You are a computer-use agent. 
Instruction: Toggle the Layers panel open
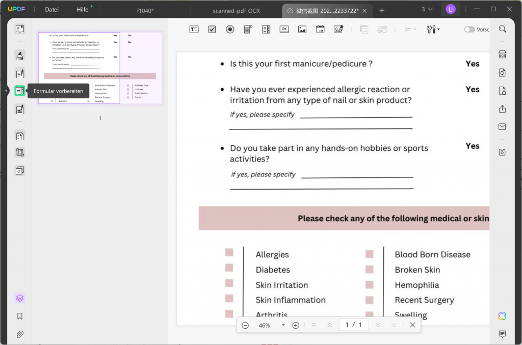[19, 298]
